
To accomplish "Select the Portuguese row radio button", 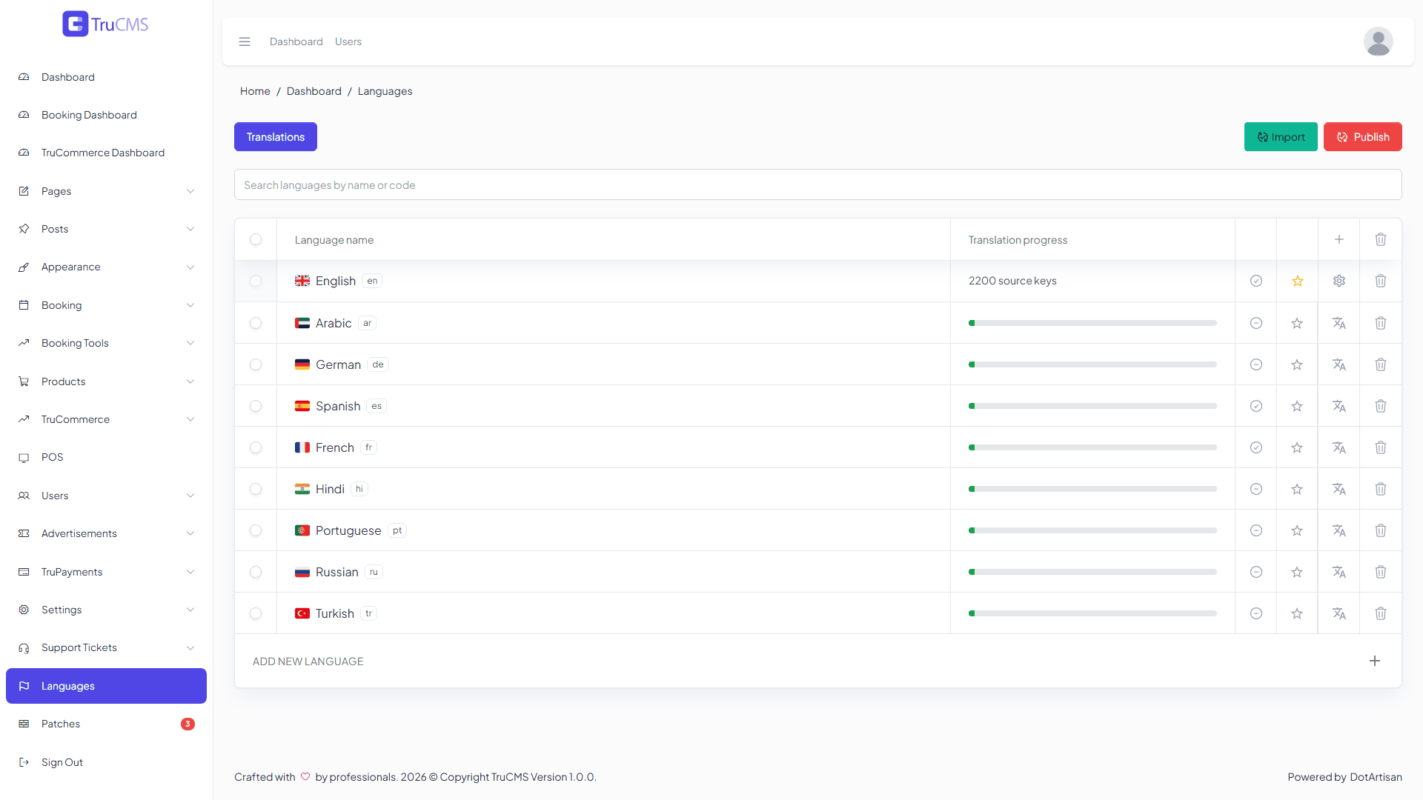I will click(256, 530).
